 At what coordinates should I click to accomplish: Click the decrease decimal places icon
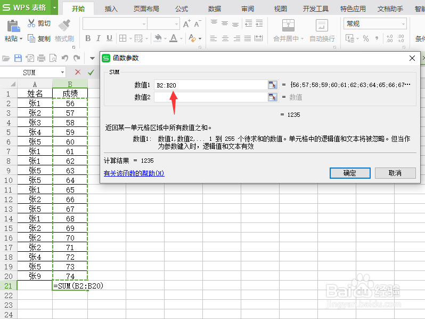pos(401,38)
